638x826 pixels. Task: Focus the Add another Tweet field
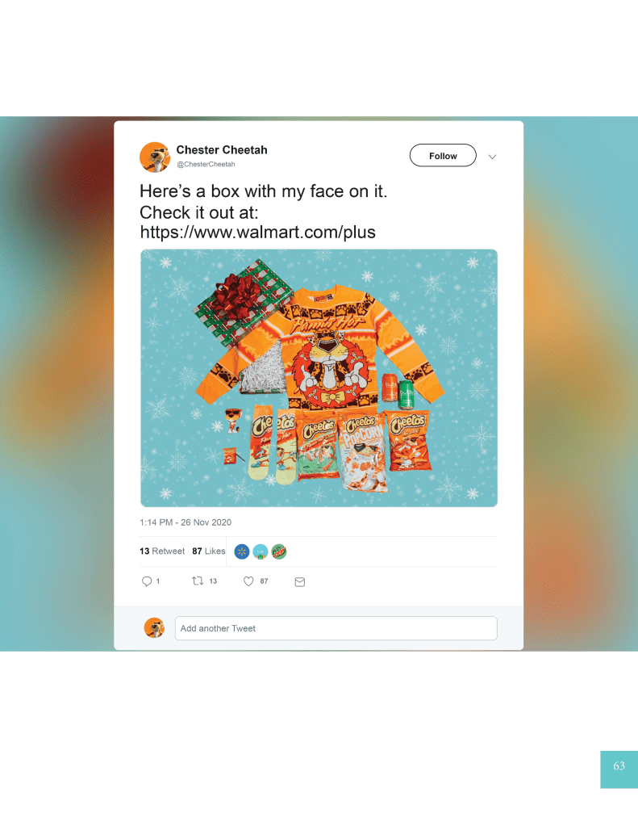click(x=336, y=628)
